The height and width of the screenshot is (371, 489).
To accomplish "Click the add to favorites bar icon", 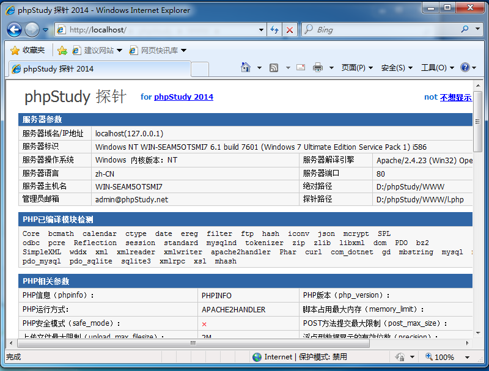I will (62, 50).
